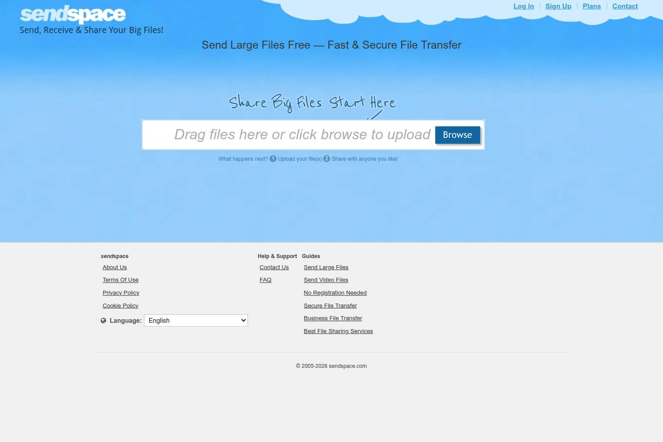
Task: Click the 'sendspace' footer column heading
Action: coord(115,256)
